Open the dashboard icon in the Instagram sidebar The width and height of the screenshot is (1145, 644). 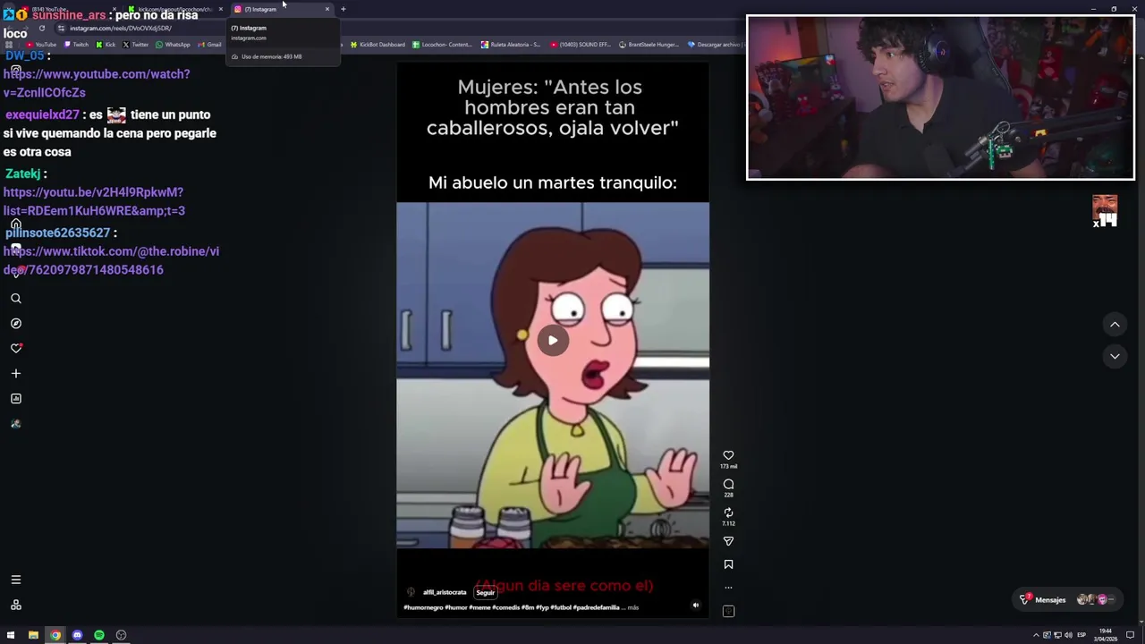pos(16,398)
